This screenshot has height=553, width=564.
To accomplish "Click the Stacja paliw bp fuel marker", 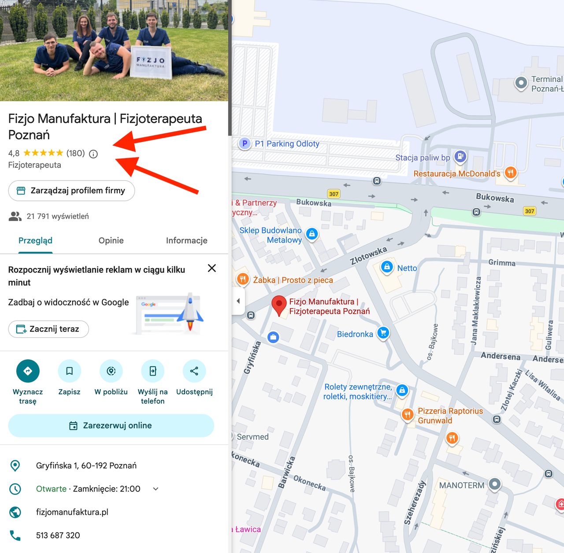I will (460, 156).
